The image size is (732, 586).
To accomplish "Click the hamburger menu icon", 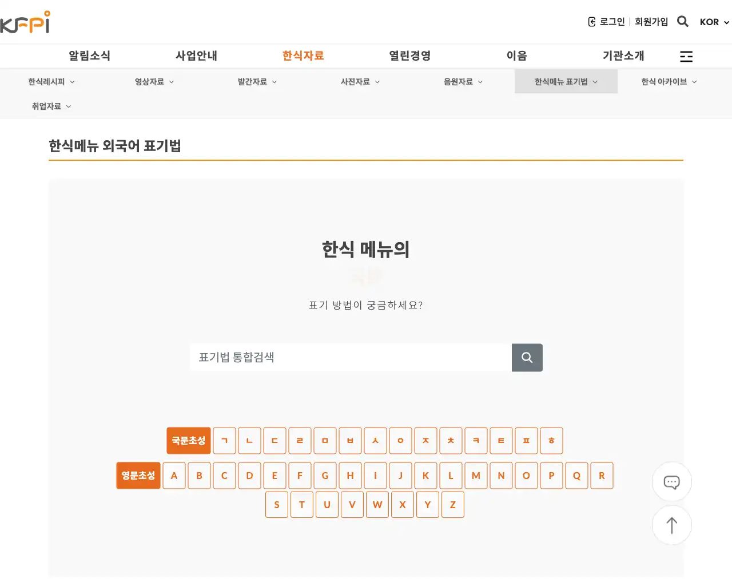I will [686, 56].
